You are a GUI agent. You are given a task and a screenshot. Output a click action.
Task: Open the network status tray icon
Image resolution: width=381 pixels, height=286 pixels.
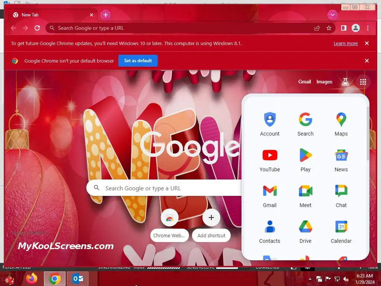[x=337, y=279]
